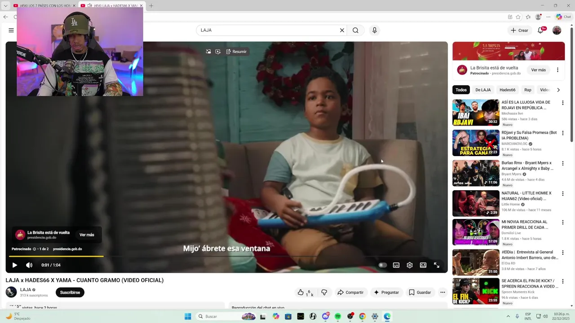Open LAJA channel avatar

11,292
